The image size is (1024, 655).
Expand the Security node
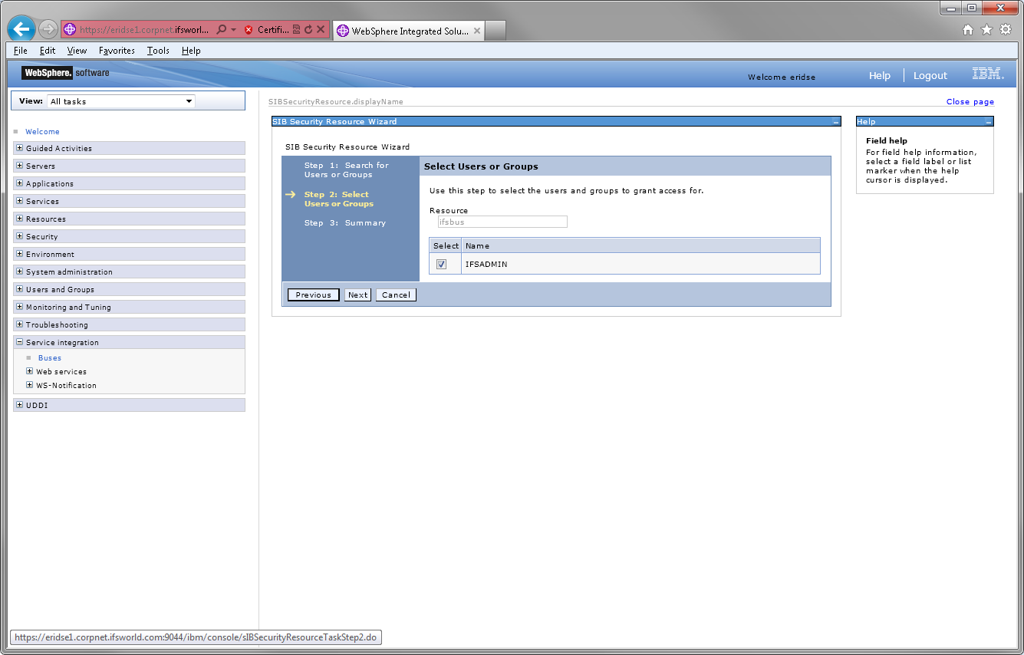tap(20, 236)
